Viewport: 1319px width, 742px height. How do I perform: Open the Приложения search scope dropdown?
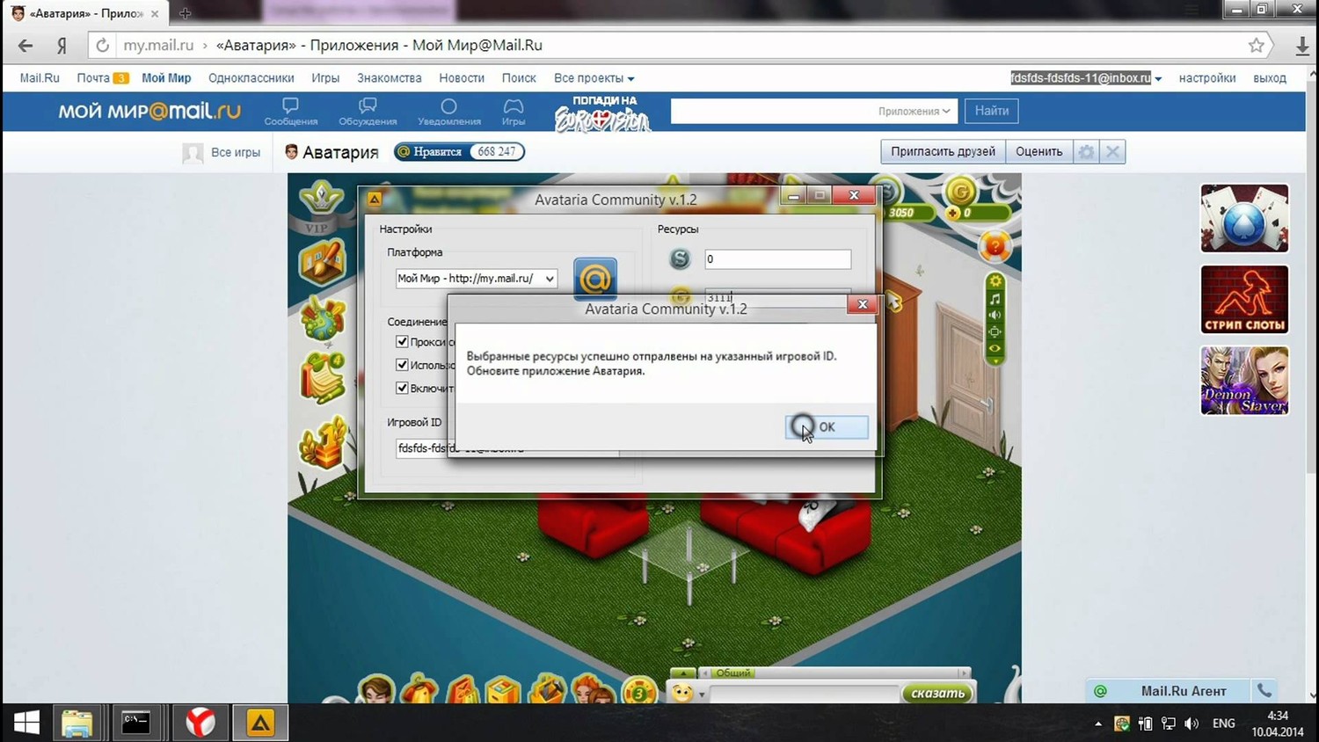click(x=914, y=111)
